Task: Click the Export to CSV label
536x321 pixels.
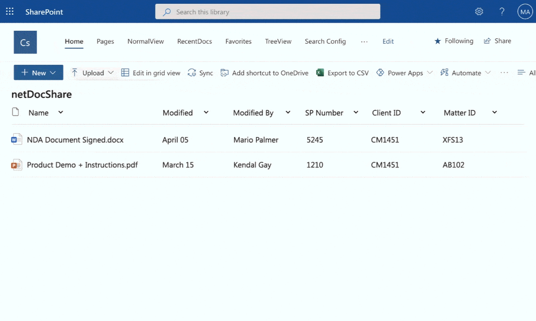Action: pyautogui.click(x=348, y=73)
